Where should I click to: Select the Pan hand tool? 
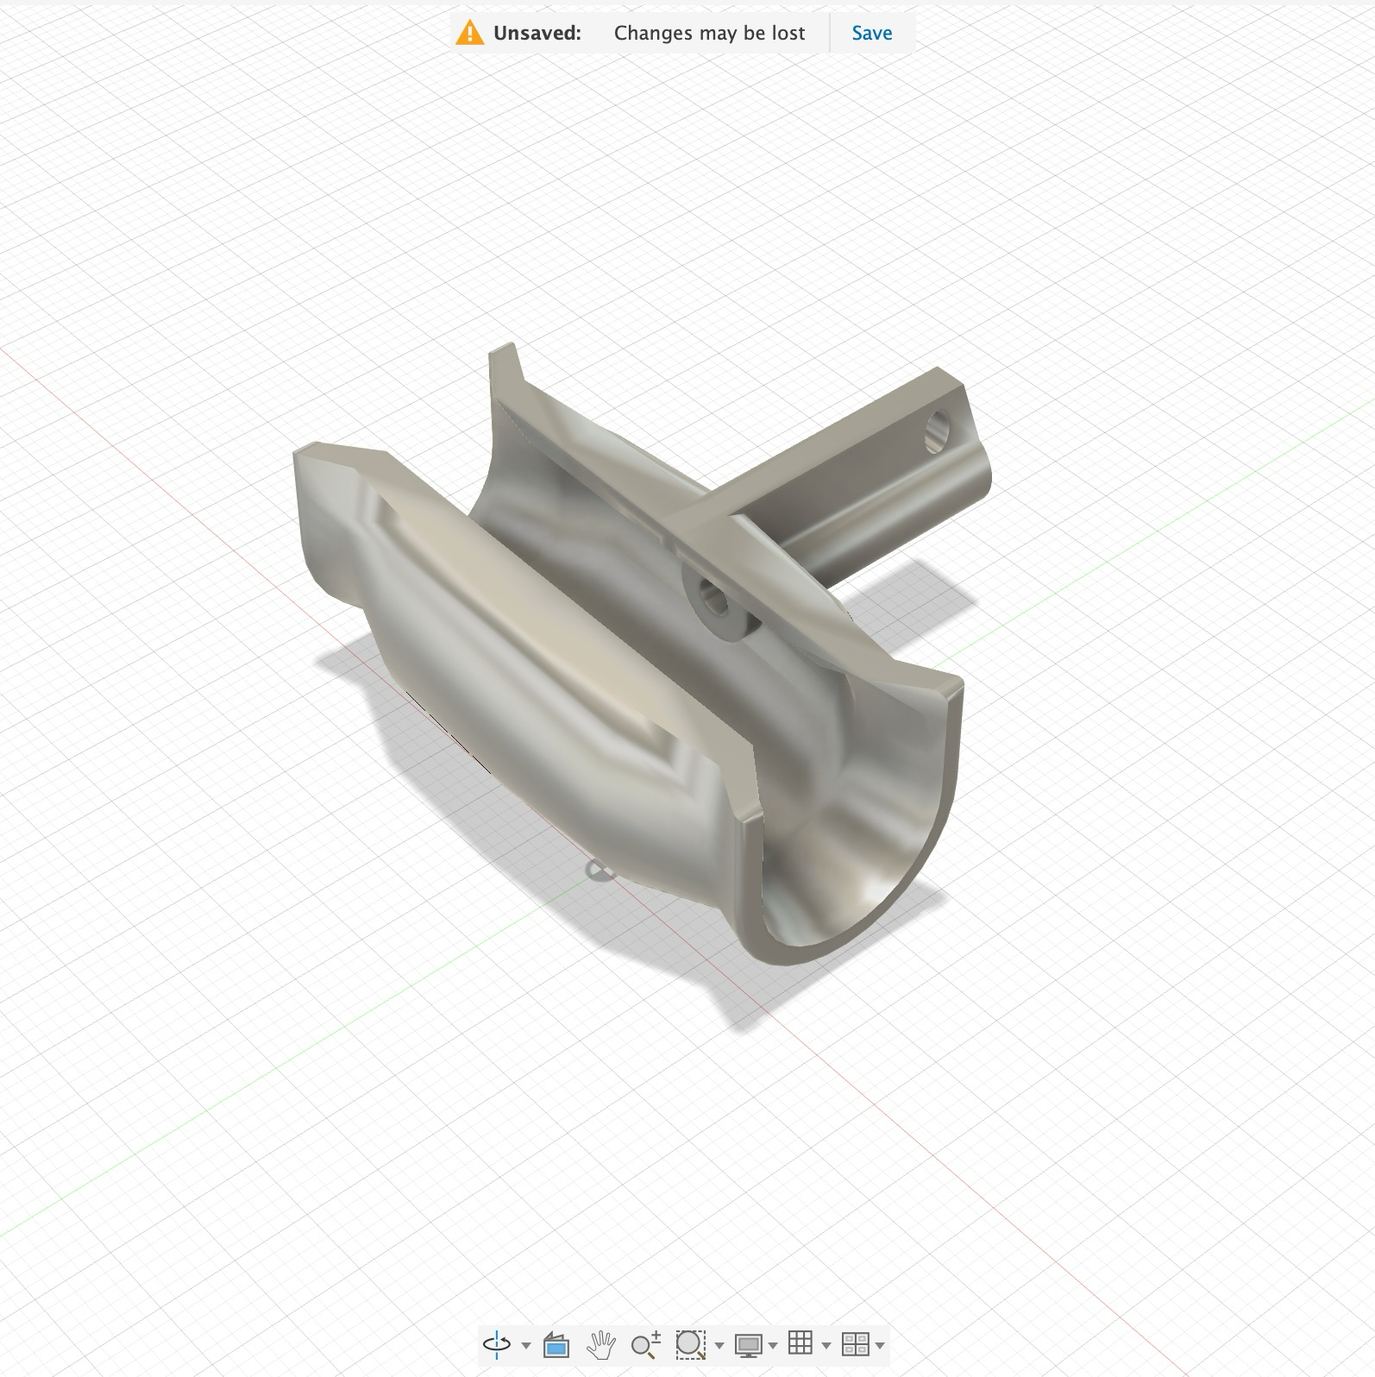click(x=600, y=1344)
